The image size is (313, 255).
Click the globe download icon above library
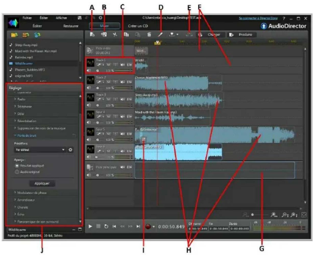[37, 35]
